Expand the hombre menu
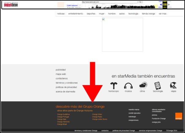Viewport: 185px width, 133px height. point(112,14)
